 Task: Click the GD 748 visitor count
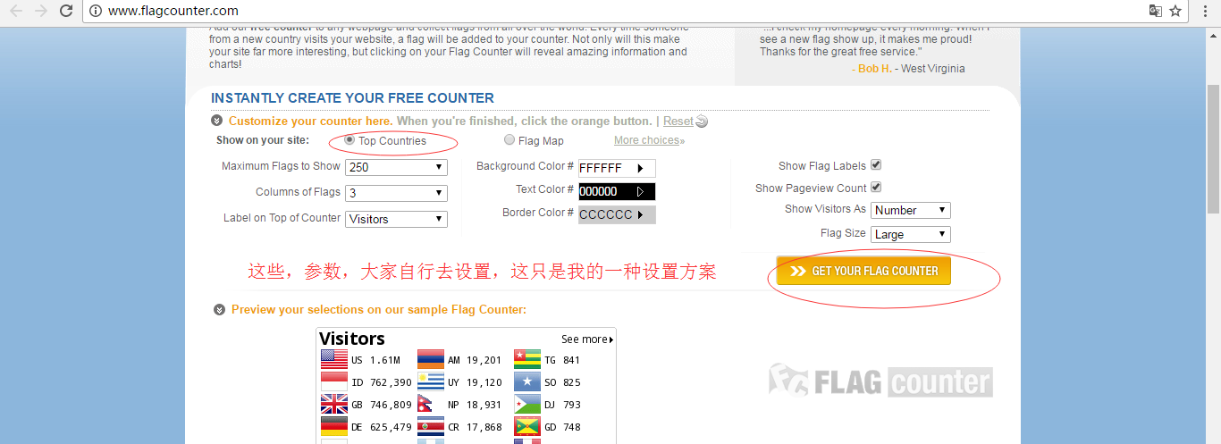click(x=562, y=427)
